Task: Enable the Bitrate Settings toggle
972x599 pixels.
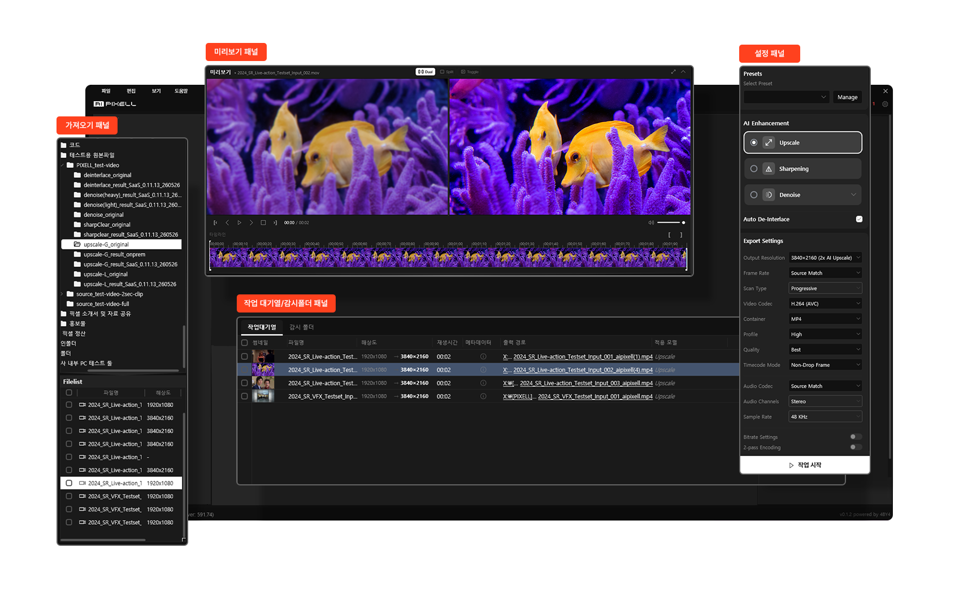Action: tap(856, 437)
